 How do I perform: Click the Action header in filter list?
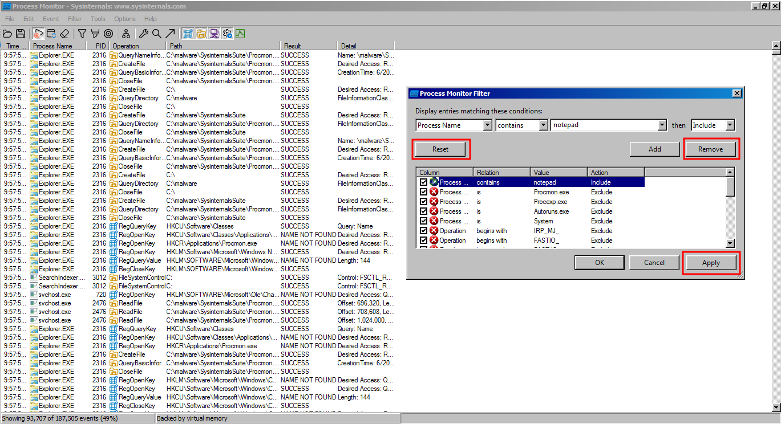616,172
